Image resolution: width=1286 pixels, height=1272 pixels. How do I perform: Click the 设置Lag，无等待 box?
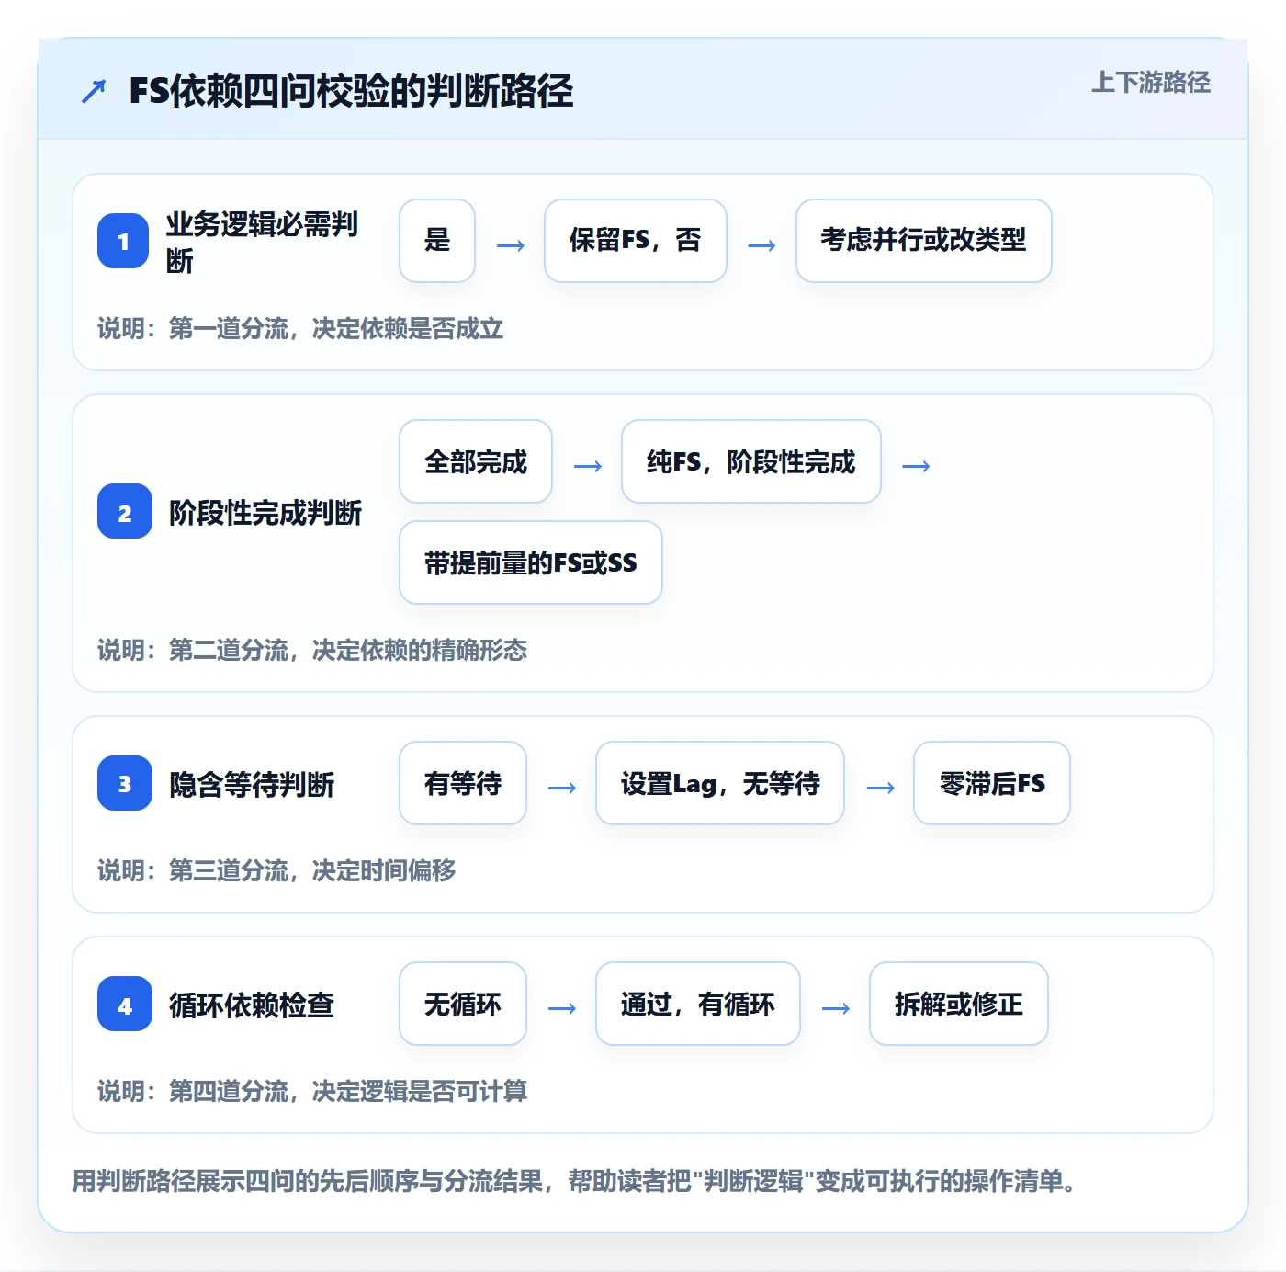pos(720,783)
